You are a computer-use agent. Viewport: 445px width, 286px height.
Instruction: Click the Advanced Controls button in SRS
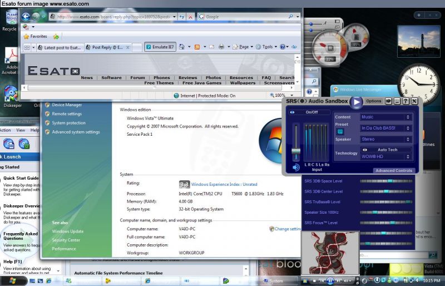[x=394, y=170]
